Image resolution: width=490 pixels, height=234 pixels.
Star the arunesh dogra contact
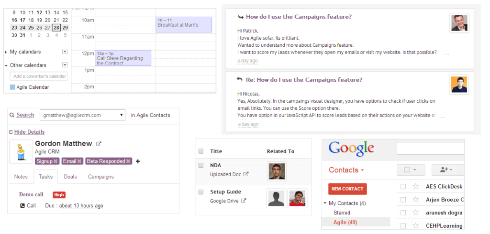(x=416, y=213)
